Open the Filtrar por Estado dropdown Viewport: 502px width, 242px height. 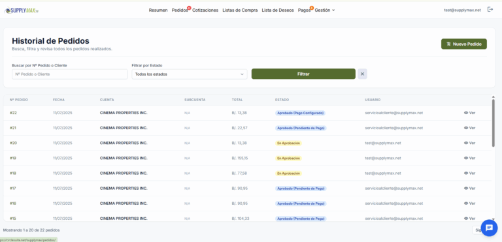(190, 74)
